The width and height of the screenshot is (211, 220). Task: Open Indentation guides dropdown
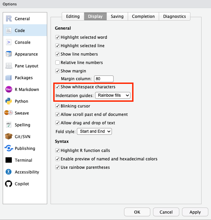pyautogui.click(x=113, y=96)
